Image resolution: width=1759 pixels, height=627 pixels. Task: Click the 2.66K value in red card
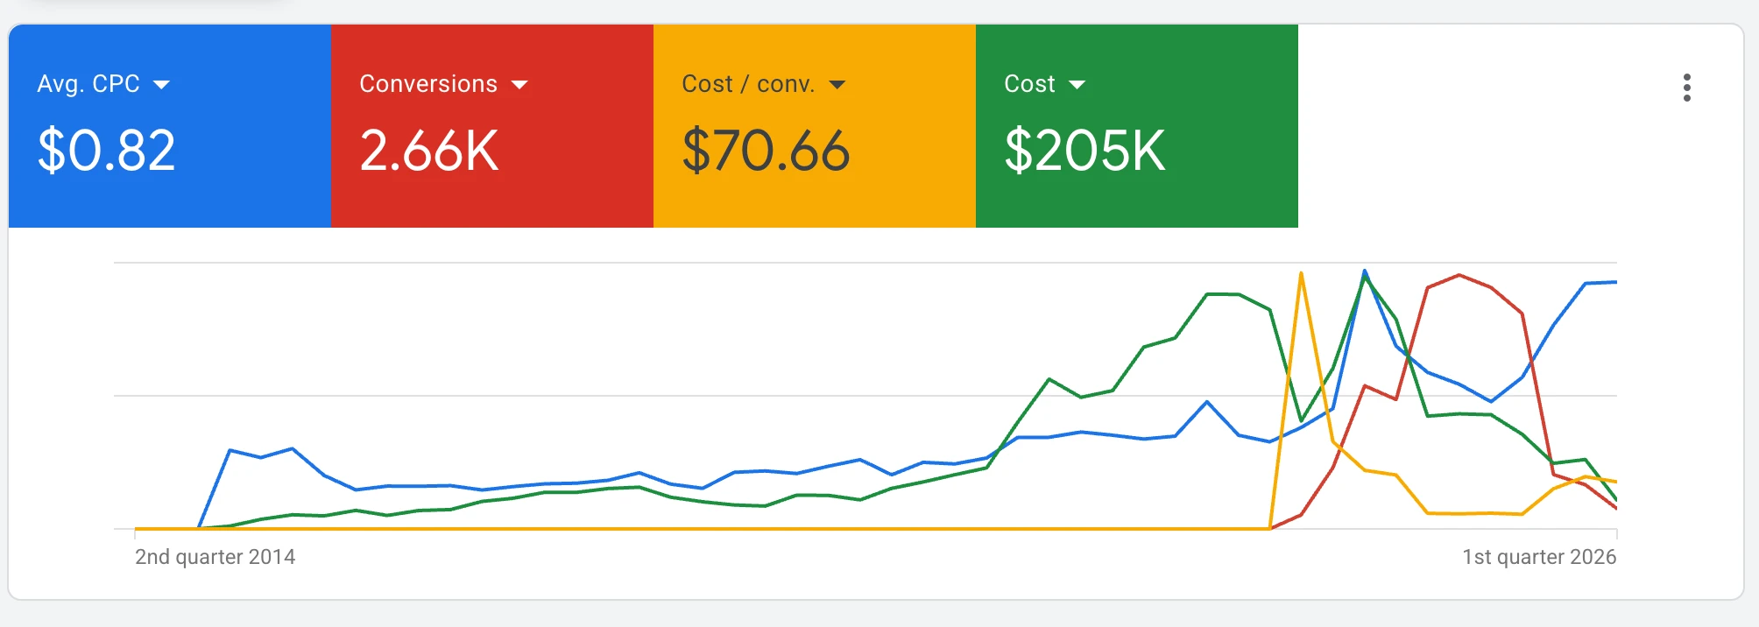[429, 150]
